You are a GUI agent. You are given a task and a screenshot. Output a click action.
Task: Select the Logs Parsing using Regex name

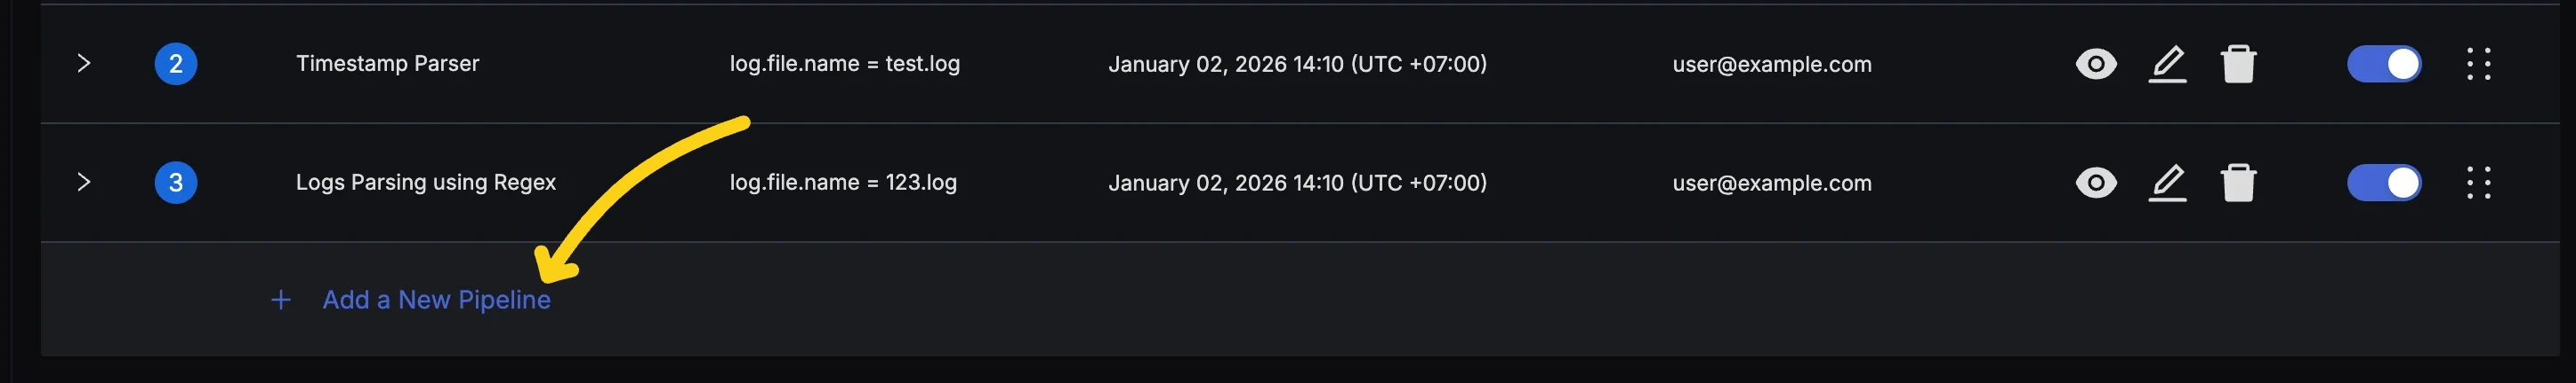point(425,183)
